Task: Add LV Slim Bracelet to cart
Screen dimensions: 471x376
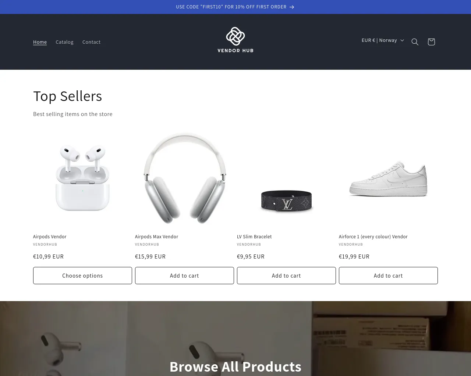Action: click(x=286, y=275)
